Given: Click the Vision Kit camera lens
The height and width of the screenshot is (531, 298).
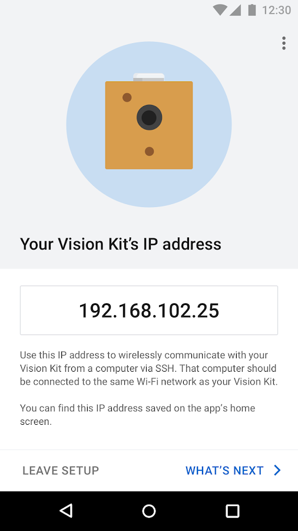Looking at the screenshot, I should [x=149, y=117].
